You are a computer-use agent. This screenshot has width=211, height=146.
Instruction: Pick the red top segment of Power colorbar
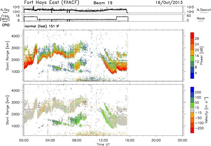coord(192,35)
